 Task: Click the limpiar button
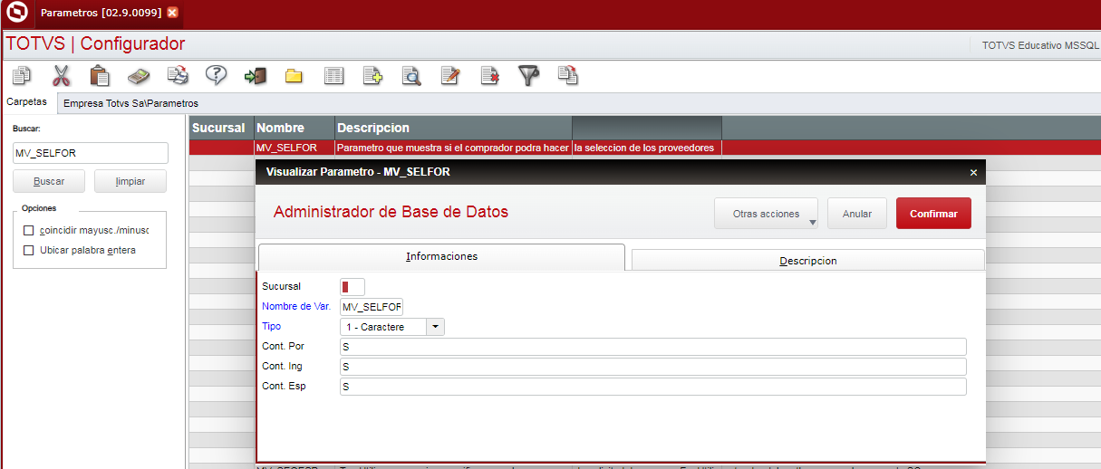pos(130,181)
